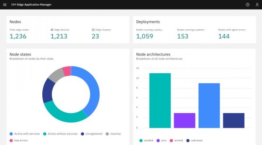The height and width of the screenshot is (145, 262).
Task: Click the tall blue bar in Node architectures
Action: [x=209, y=106]
